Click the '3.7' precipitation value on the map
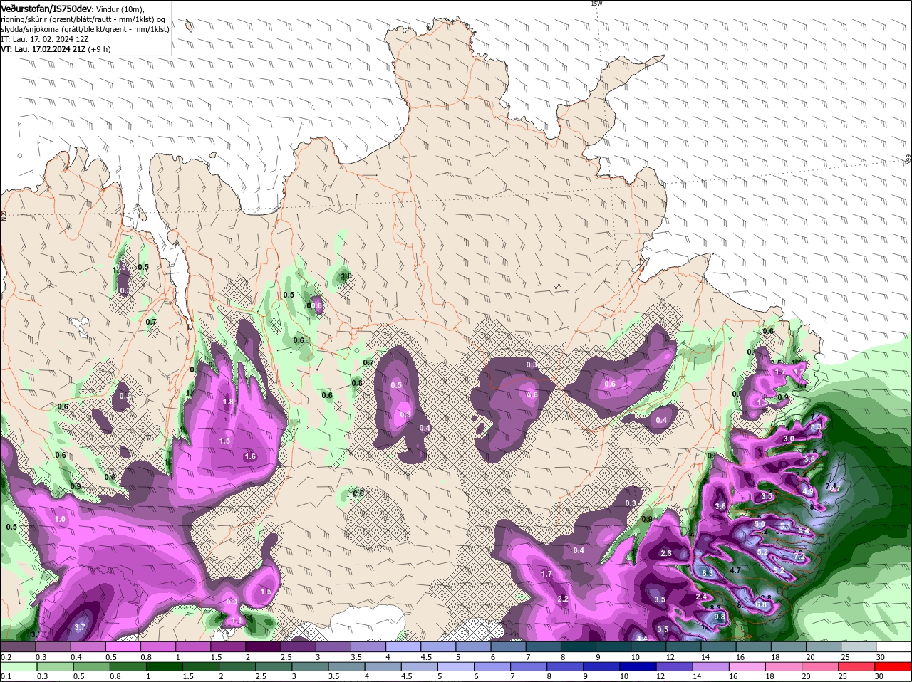912x682 pixels. (80, 627)
